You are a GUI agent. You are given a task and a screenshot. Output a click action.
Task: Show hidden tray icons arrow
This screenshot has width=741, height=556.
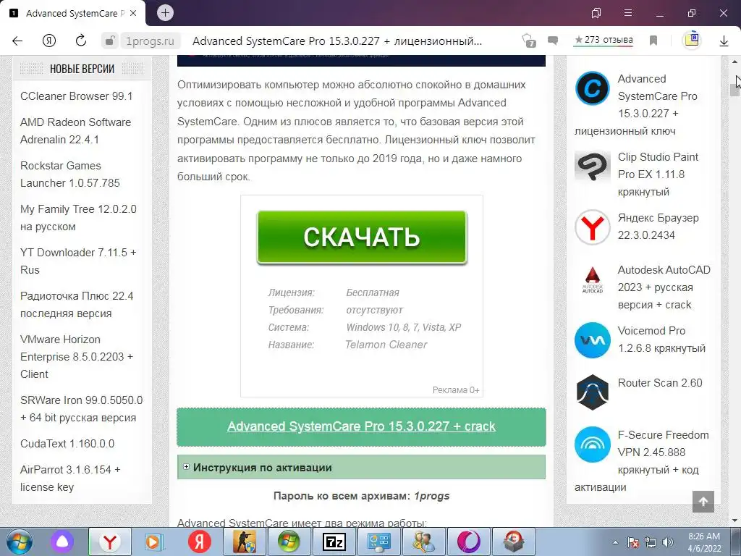615,542
